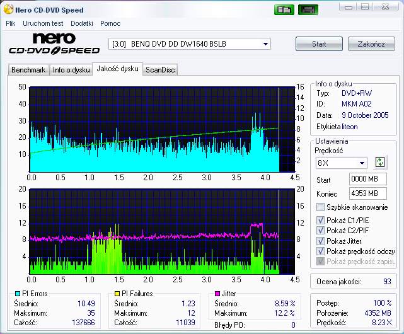Close the Nero CD-DVD Speed window
Screen dimensions: 404x334
pyautogui.click(x=385, y=7)
